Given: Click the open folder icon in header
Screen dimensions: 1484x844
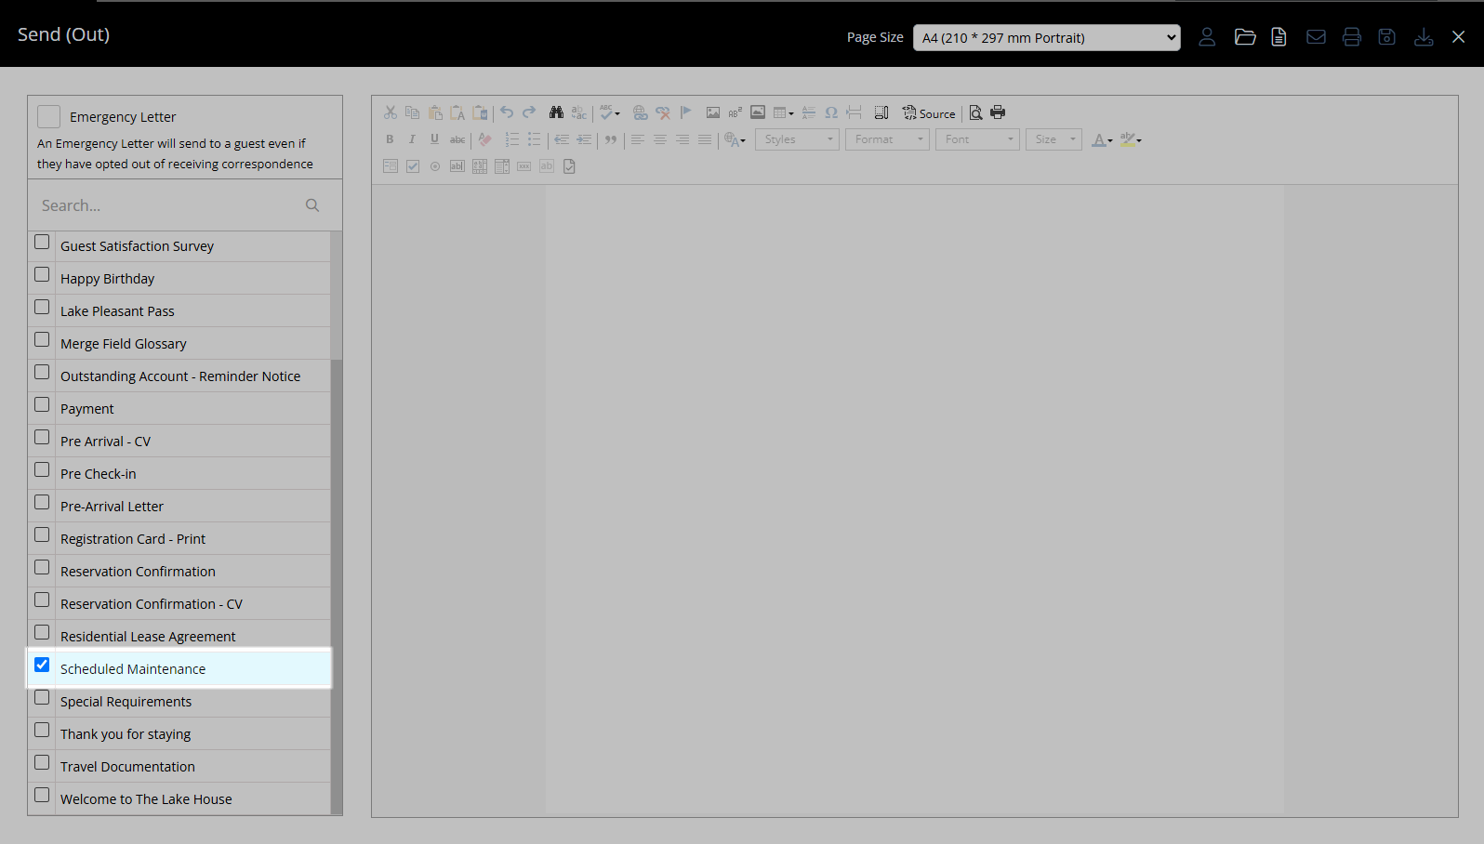Looking at the screenshot, I should point(1244,37).
